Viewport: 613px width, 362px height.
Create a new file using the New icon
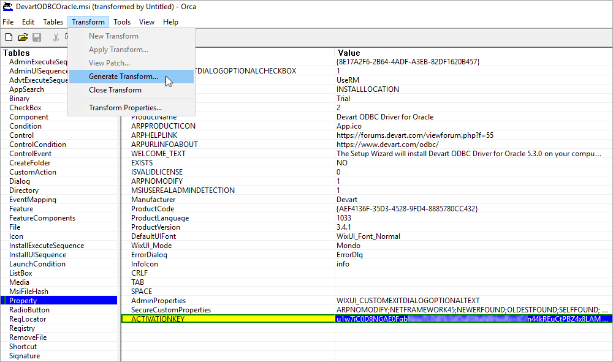coord(8,37)
